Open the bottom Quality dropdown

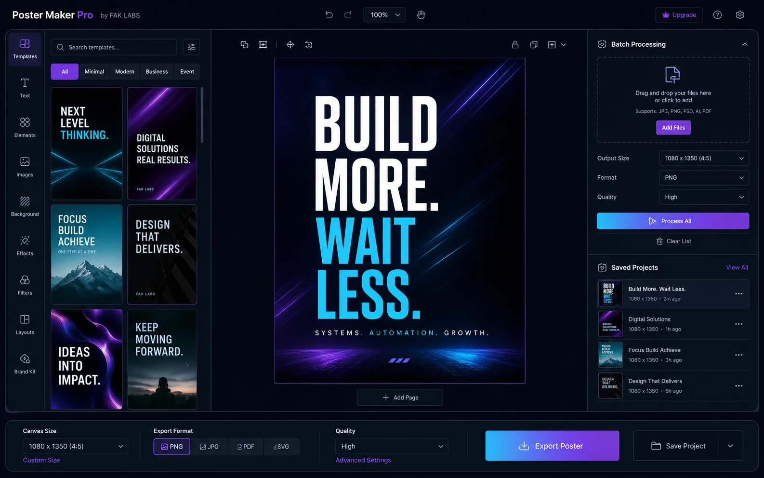coord(392,447)
